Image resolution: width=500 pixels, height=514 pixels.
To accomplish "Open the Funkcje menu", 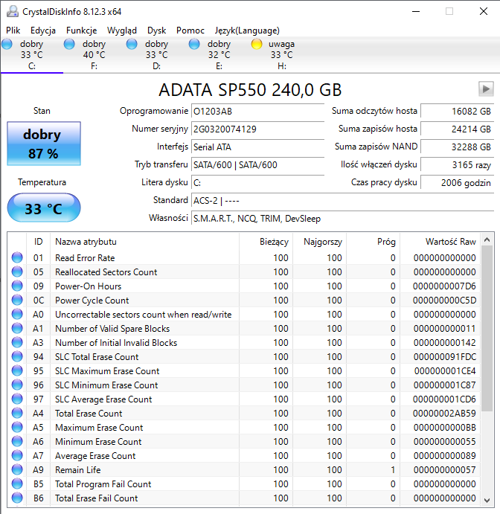I will click(81, 30).
